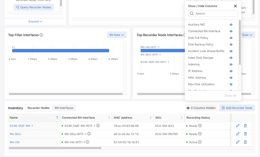Screen dimensions: 260x157
Task: Click in the columns Search field
Action: click(x=213, y=13)
